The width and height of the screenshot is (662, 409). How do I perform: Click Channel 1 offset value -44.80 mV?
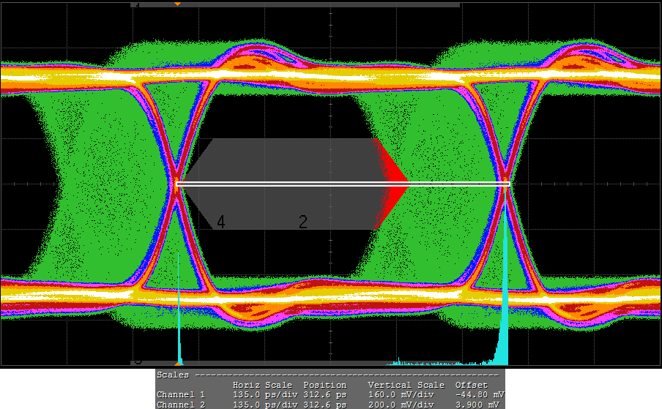[480, 394]
